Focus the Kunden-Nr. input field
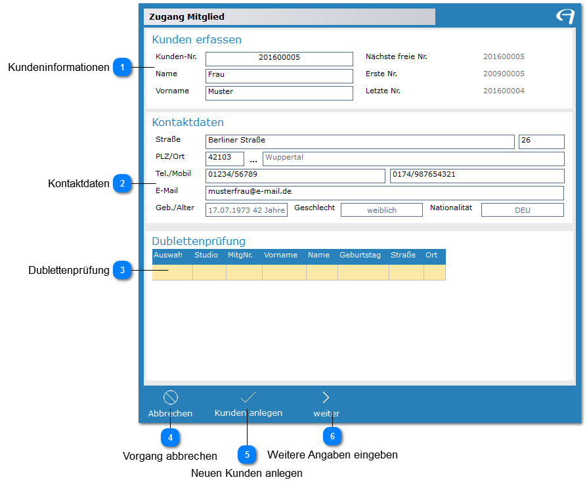 point(279,59)
